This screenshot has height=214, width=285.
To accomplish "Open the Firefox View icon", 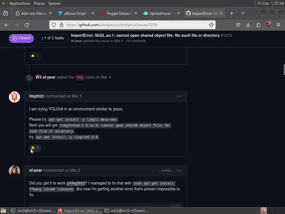I will click(x=6, y=13).
